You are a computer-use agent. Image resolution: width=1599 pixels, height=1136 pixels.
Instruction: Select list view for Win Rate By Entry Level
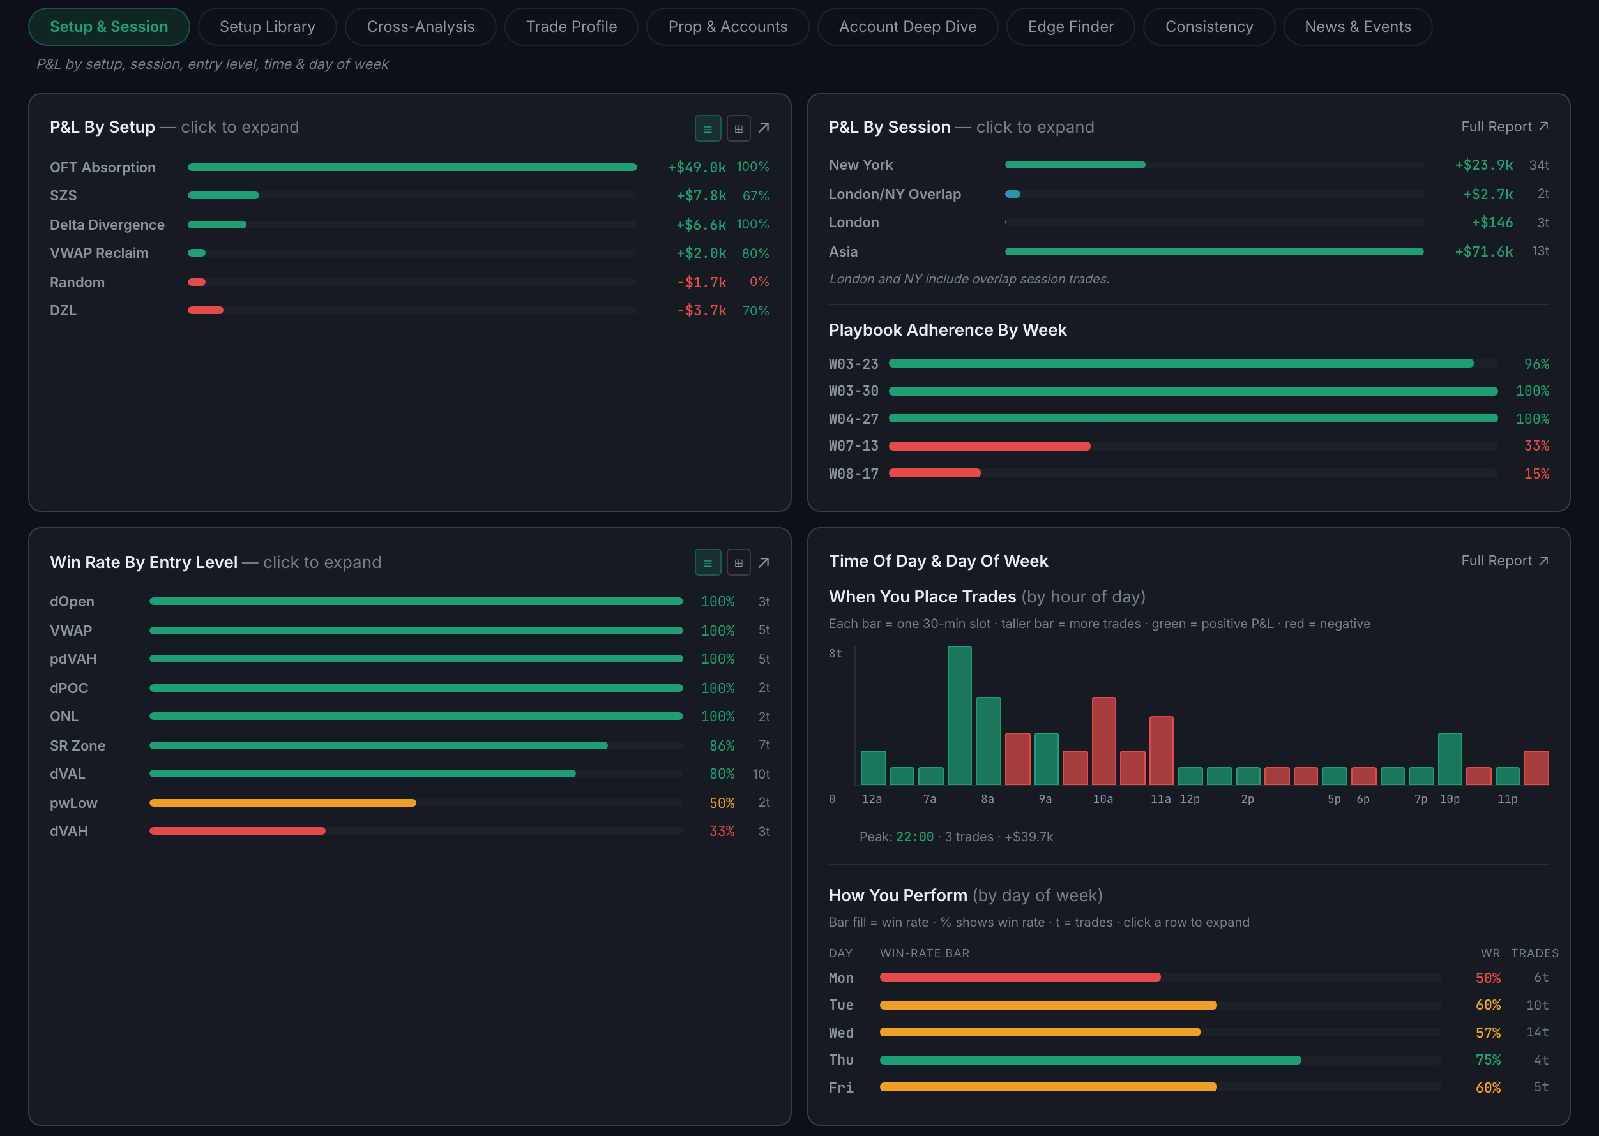[x=708, y=562]
